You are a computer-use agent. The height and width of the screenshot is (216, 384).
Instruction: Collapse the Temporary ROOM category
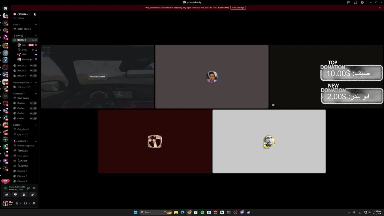pos(22,82)
